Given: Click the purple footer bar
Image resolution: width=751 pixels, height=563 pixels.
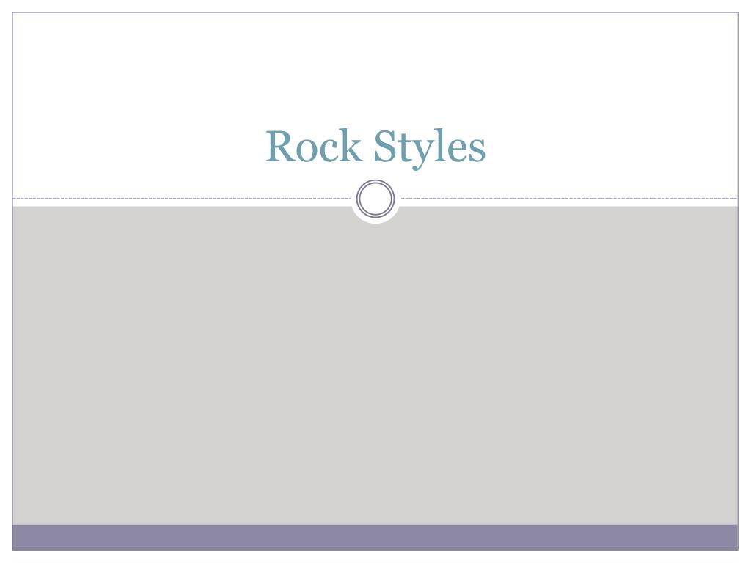Looking at the screenshot, I should pyautogui.click(x=375, y=537).
